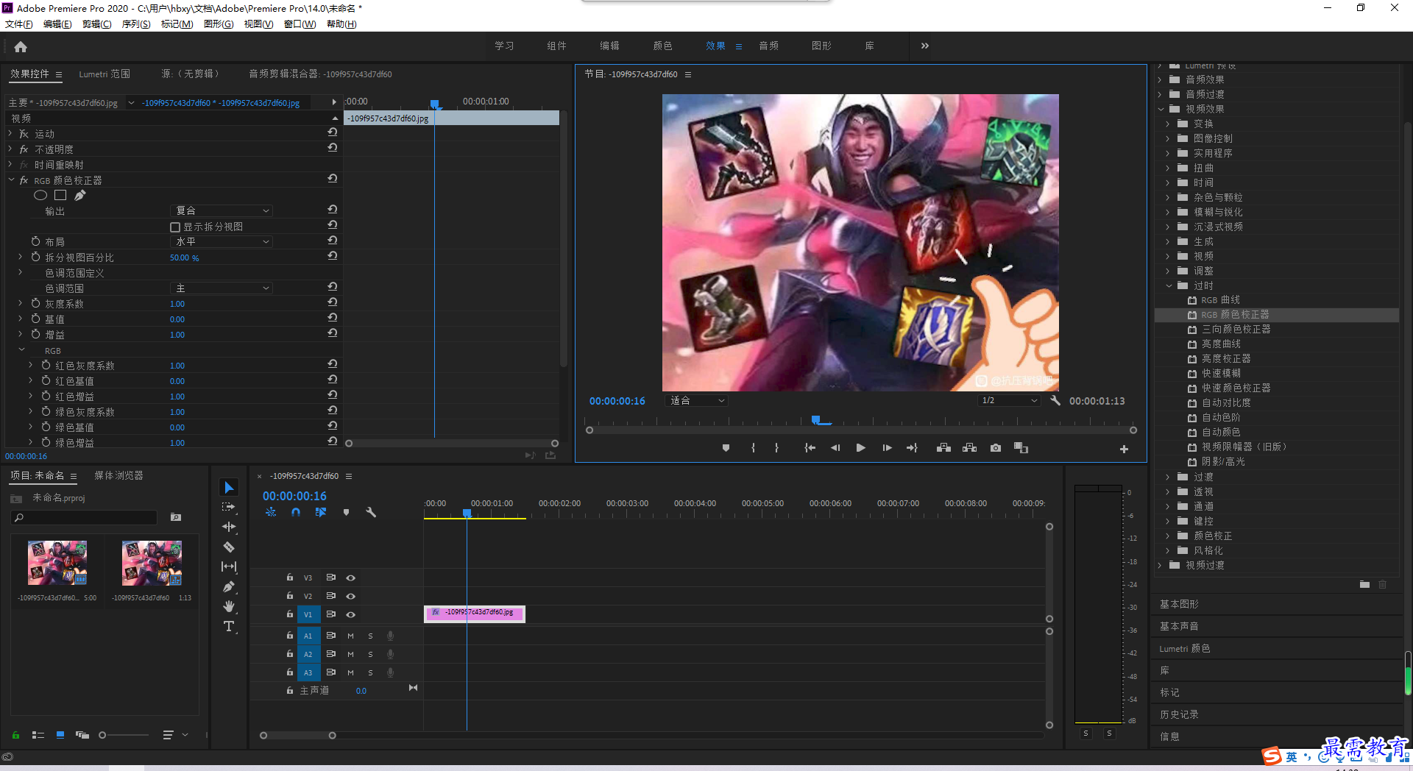The image size is (1413, 771).
Task: Toggle V2 track output eye
Action: tap(351, 596)
